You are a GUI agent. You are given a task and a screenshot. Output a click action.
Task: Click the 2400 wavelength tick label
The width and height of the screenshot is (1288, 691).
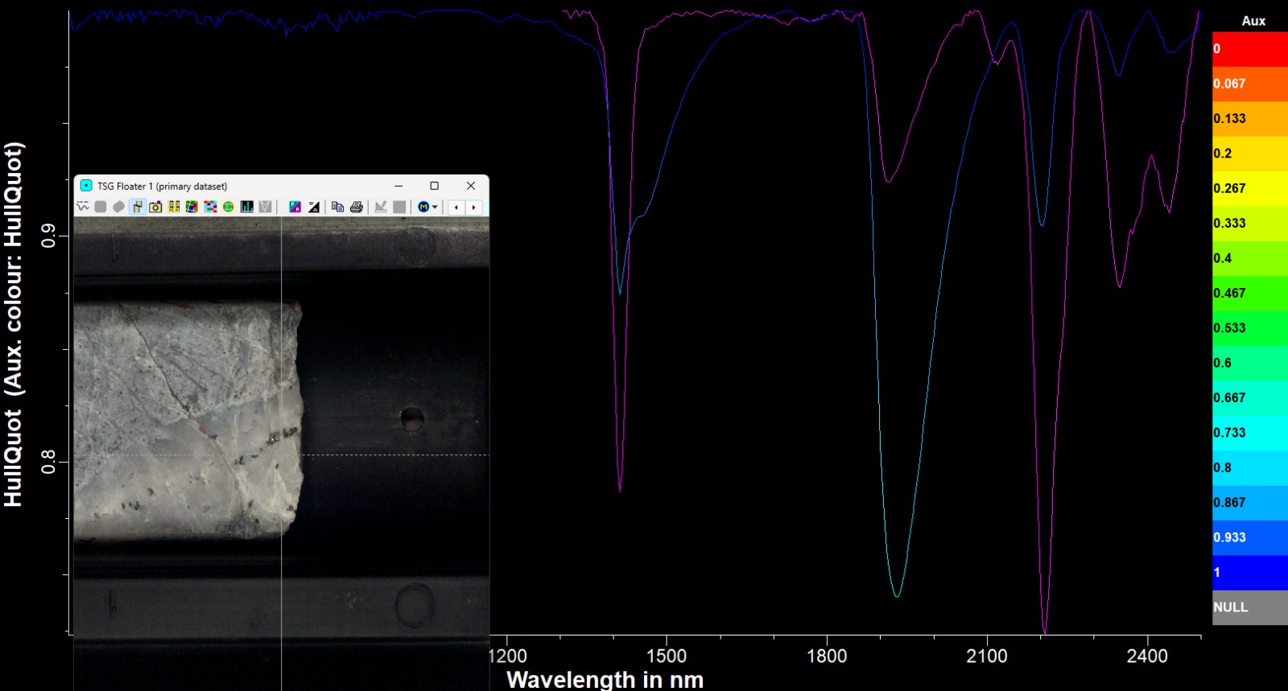[1147, 656]
